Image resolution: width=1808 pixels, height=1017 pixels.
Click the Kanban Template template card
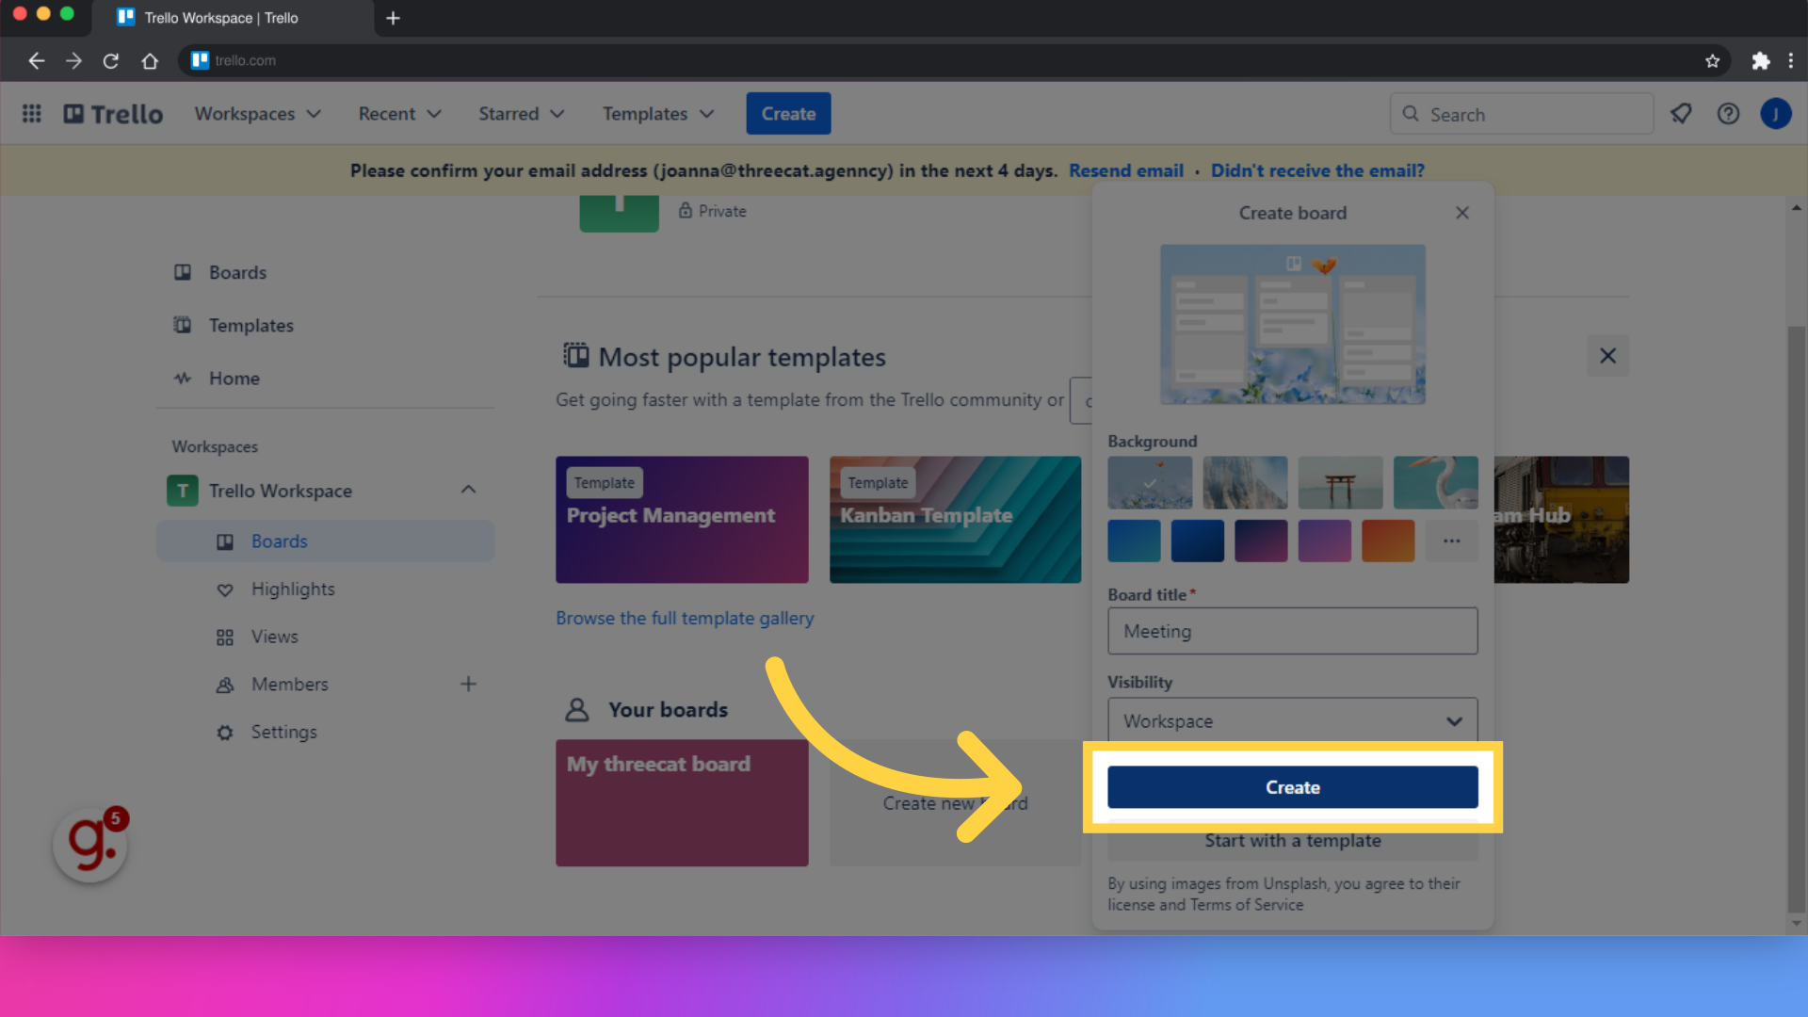[955, 519]
